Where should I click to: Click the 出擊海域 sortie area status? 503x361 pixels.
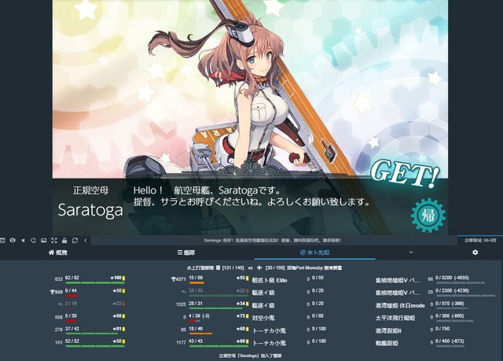pyautogui.click(x=480, y=241)
